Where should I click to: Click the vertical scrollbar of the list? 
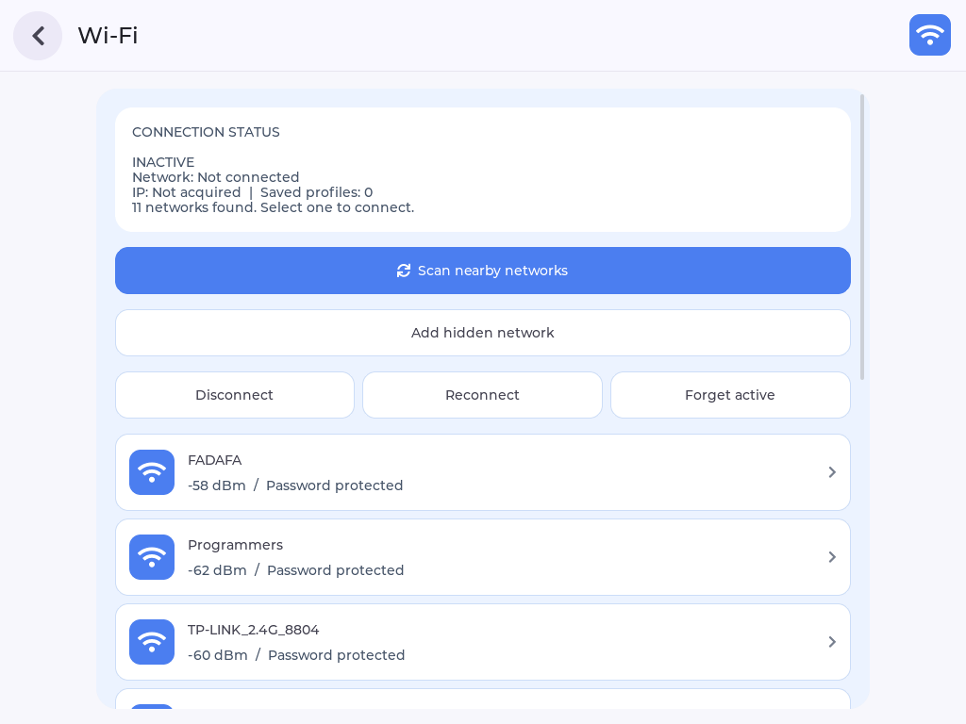pyautogui.click(x=862, y=237)
